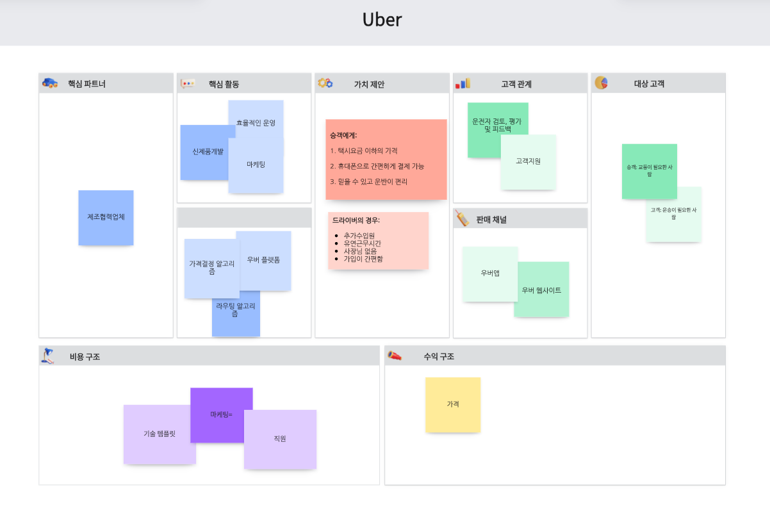Click the 사장님 없음 bullet item
The image size is (770, 513).
click(360, 251)
